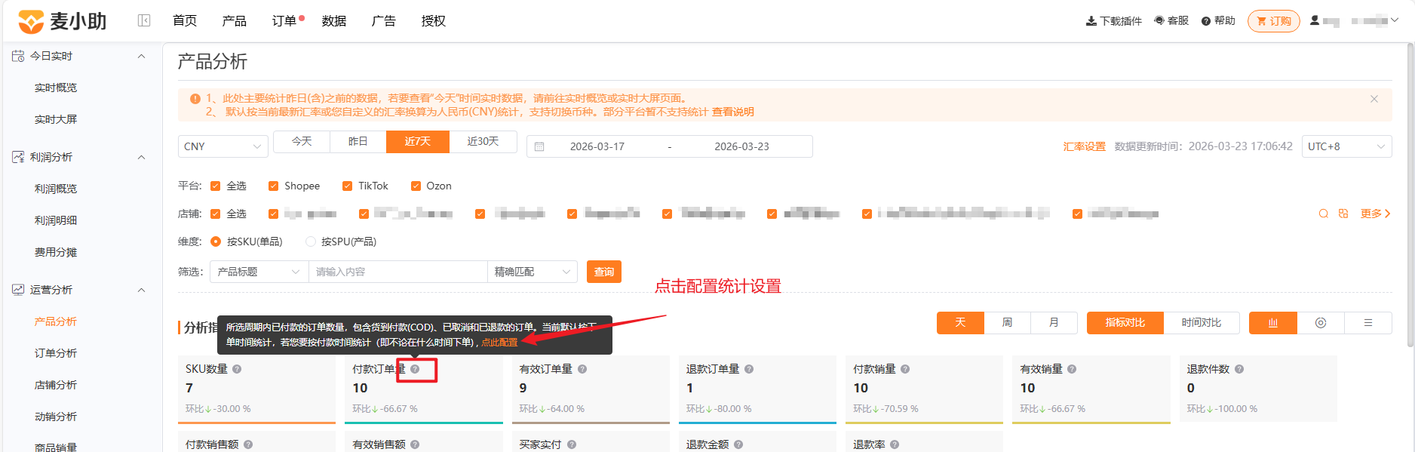Viewport: 1415px width, 452px height.
Task: Click the calendar icon in date range
Action: coord(539,146)
